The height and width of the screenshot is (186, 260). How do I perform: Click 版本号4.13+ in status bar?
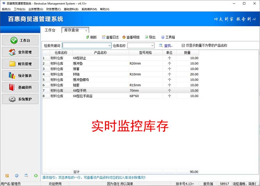tap(185, 184)
